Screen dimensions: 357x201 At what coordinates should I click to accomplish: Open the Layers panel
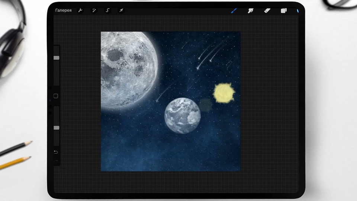pos(284,10)
